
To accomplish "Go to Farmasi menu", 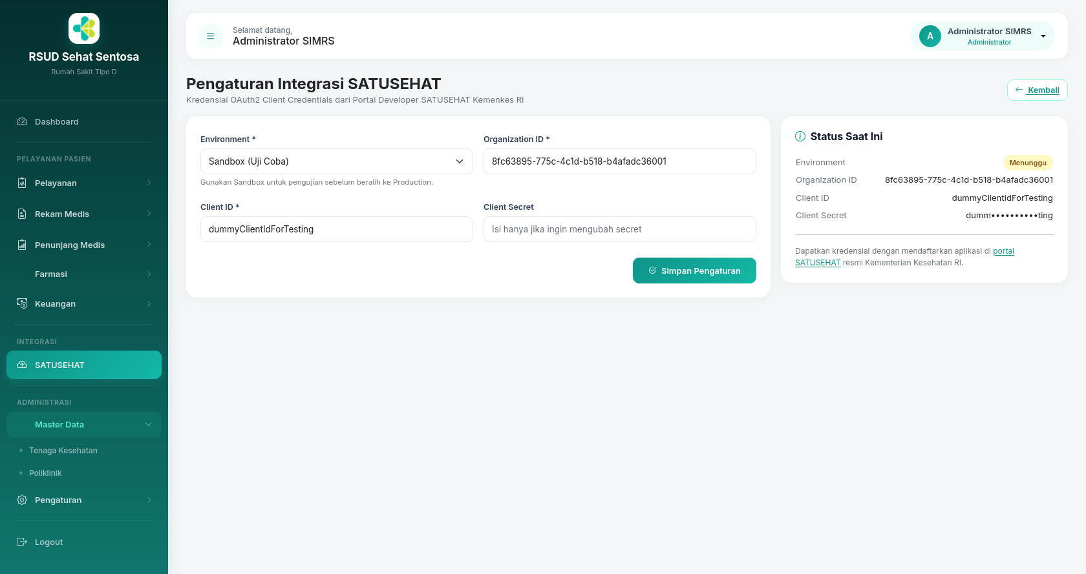I will (x=84, y=274).
